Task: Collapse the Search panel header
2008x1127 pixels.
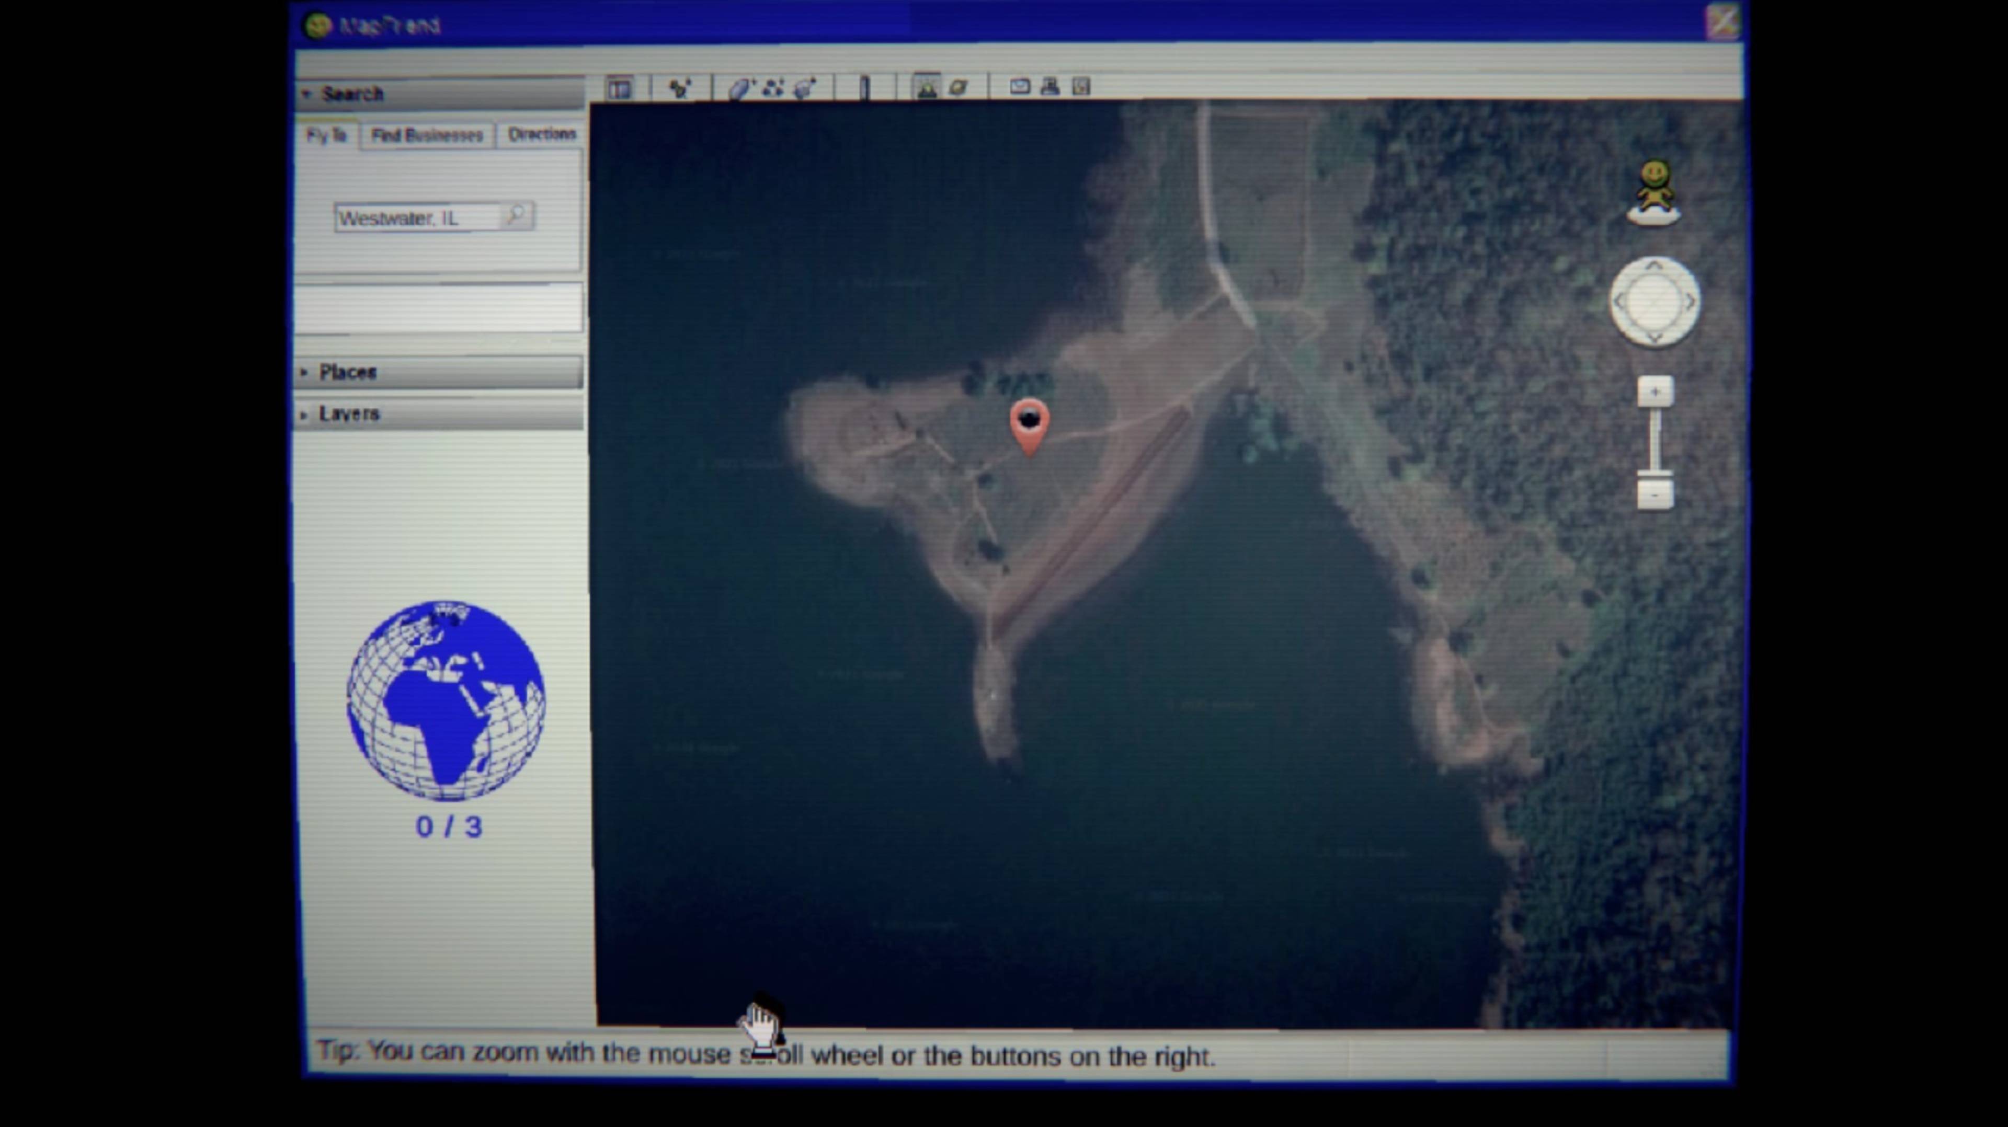Action: (x=440, y=94)
